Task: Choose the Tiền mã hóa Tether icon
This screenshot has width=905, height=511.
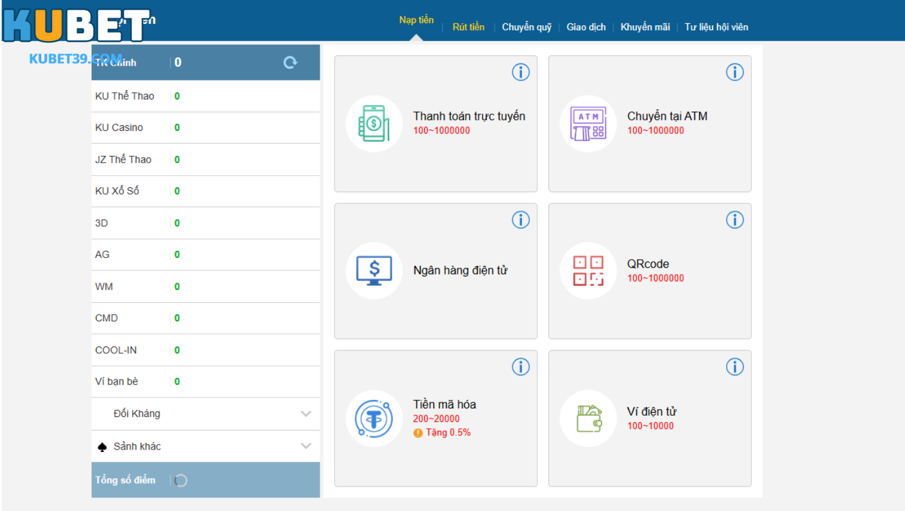Action: click(374, 419)
